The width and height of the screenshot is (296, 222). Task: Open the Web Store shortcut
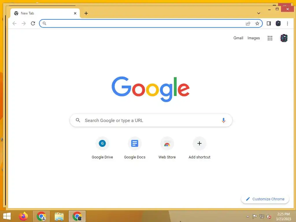pos(167,148)
